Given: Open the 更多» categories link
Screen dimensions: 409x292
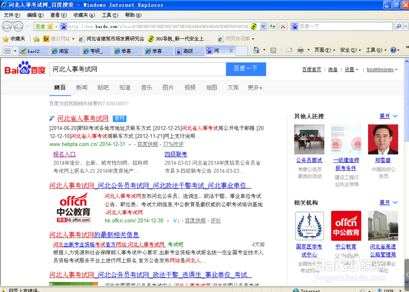Looking at the screenshot, I should tap(255, 88).
